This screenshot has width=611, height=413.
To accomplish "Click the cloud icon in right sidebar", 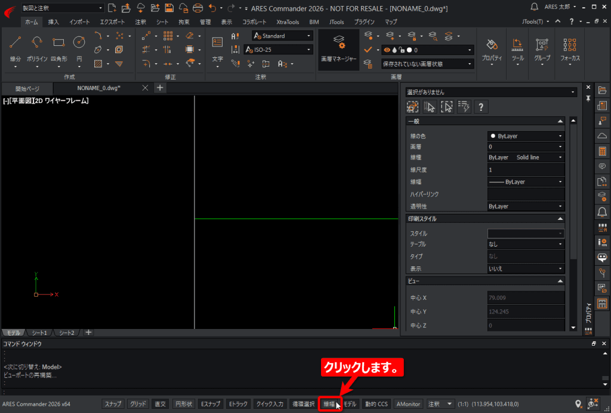I will [x=602, y=136].
